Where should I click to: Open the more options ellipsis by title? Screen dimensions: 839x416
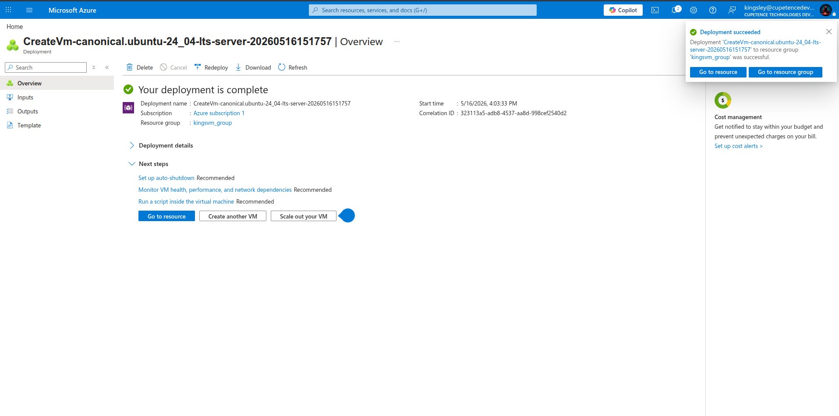click(x=397, y=42)
